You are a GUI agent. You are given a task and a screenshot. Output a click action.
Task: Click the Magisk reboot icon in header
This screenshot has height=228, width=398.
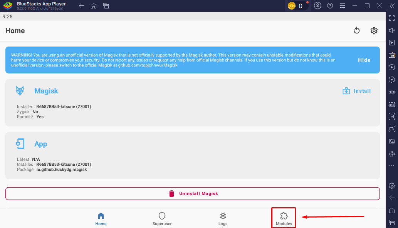(357, 31)
